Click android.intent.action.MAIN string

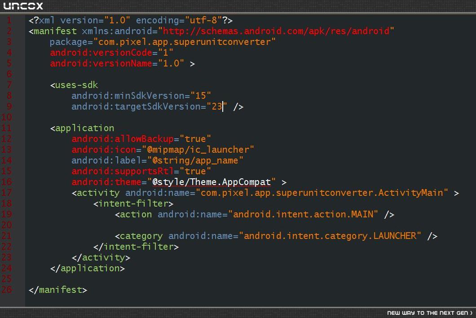(303, 214)
